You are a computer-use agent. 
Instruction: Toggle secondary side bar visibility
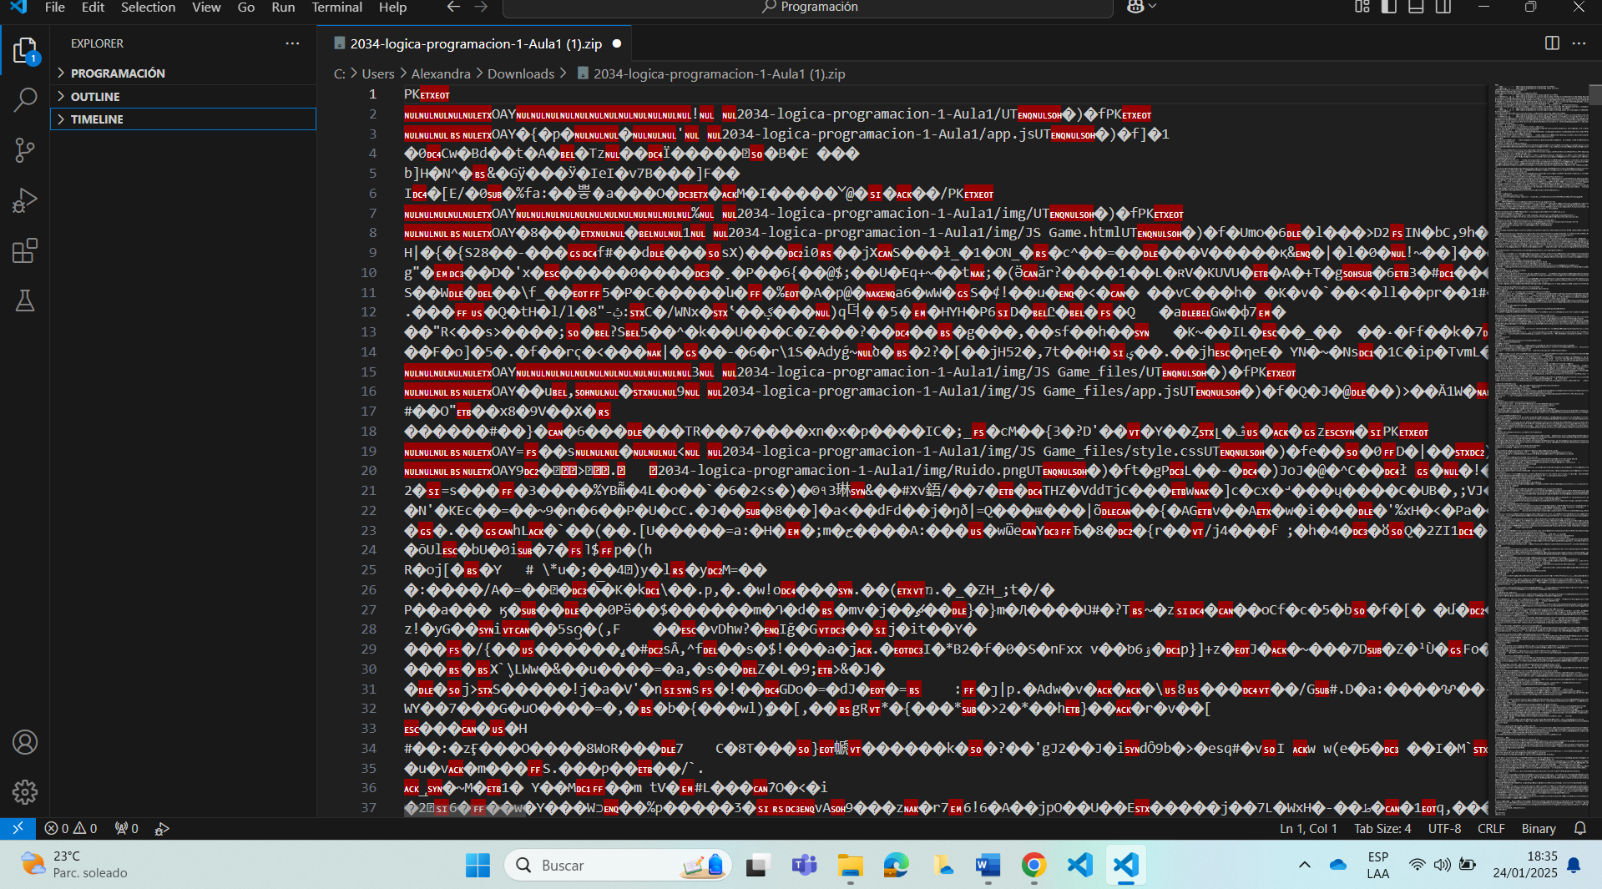[x=1443, y=8]
